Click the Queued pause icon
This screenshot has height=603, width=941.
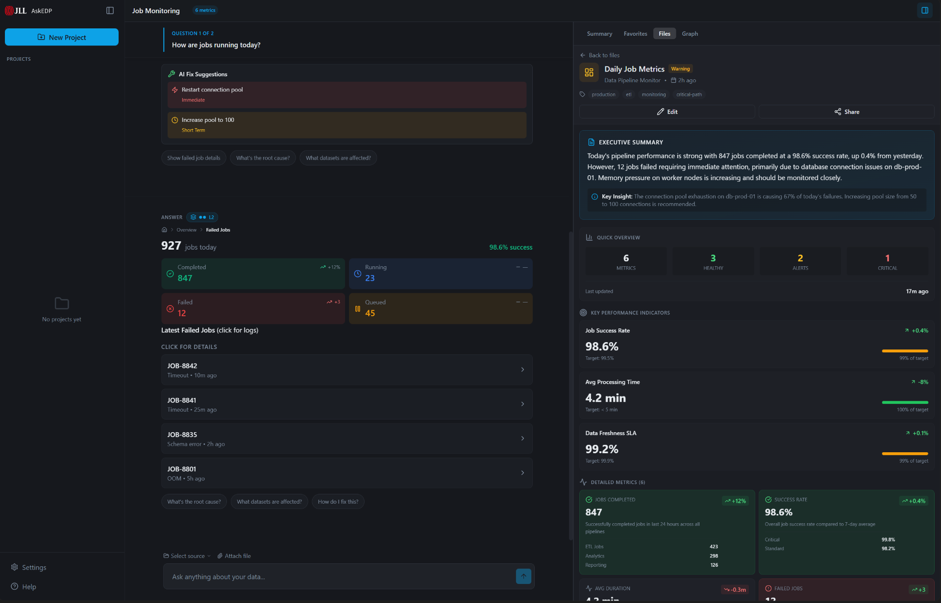358,309
